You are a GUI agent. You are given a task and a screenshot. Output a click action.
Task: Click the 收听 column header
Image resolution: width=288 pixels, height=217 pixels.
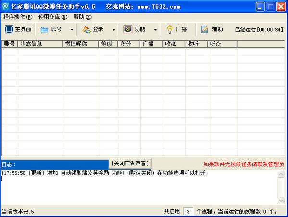[196, 44]
